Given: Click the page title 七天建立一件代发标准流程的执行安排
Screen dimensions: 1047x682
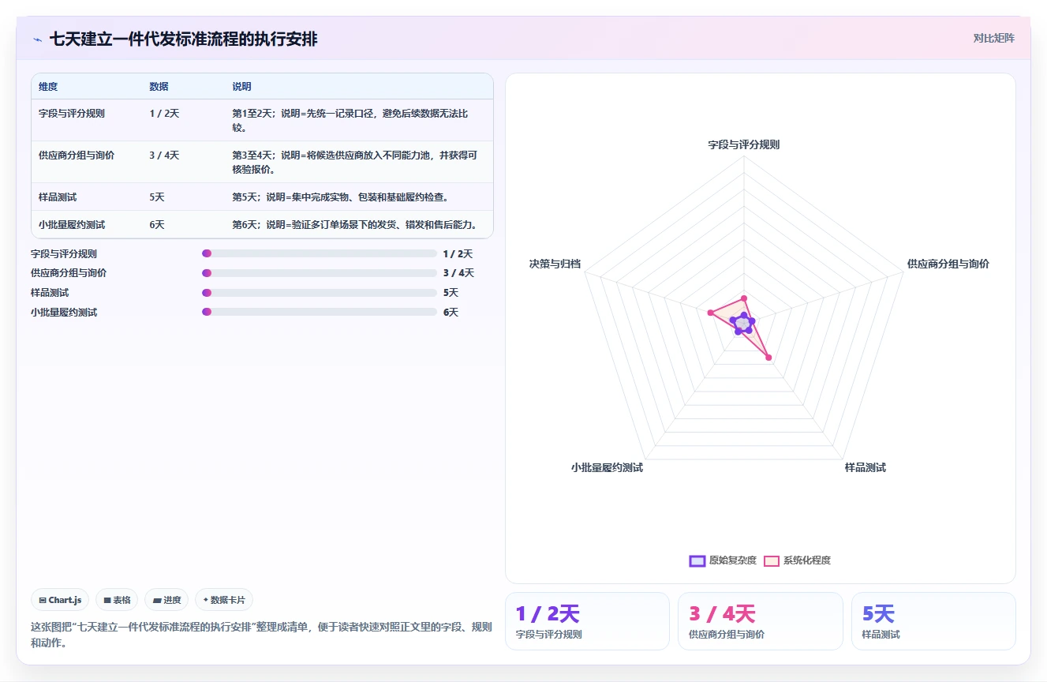Looking at the screenshot, I should (x=184, y=39).
